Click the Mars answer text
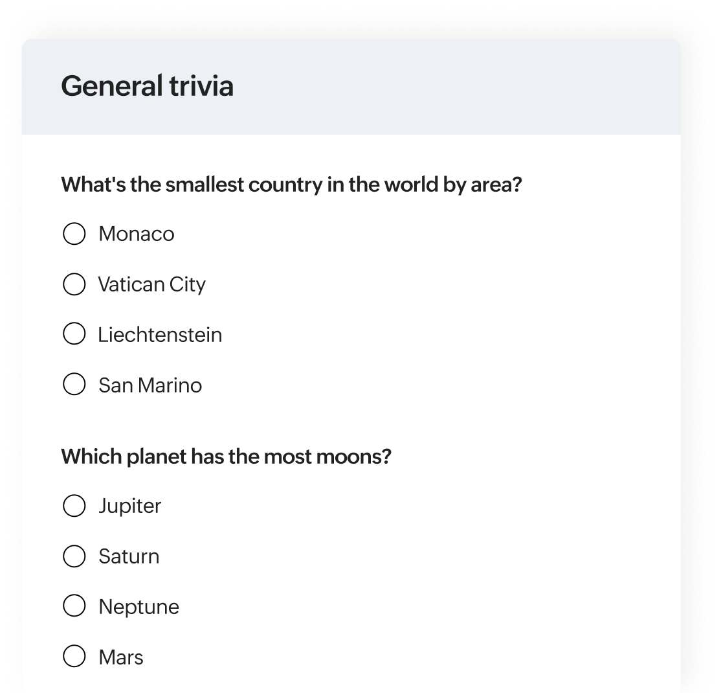Screen dimensions: 721x693 click(120, 657)
